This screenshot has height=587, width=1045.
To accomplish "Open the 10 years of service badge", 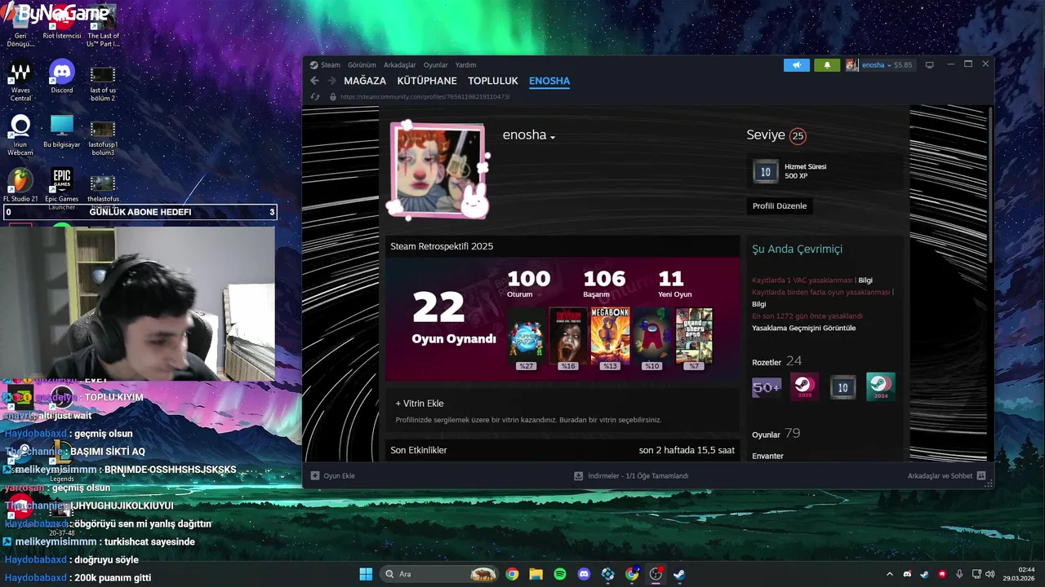I will [x=843, y=387].
